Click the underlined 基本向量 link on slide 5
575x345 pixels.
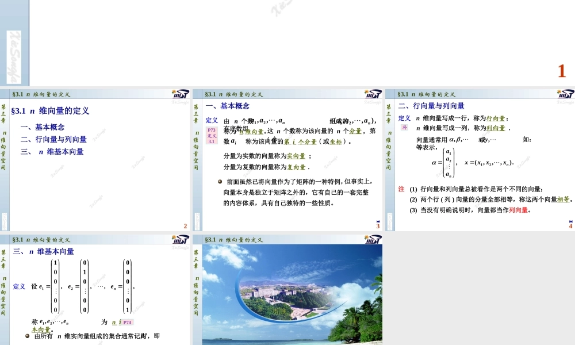(x=40, y=330)
